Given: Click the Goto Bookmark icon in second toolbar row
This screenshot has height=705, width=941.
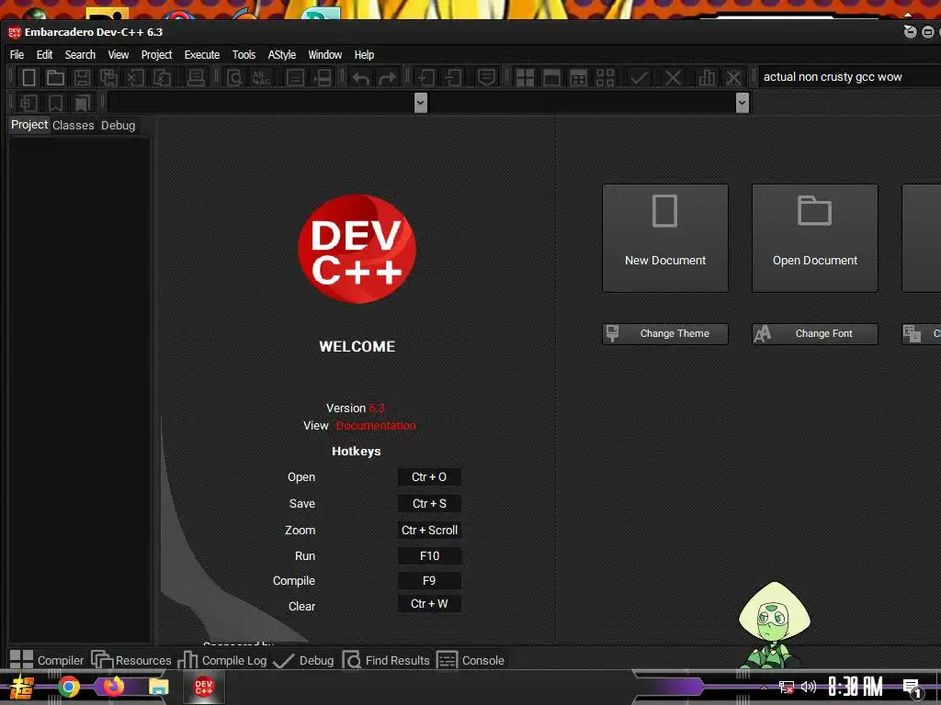Looking at the screenshot, I should [x=82, y=103].
